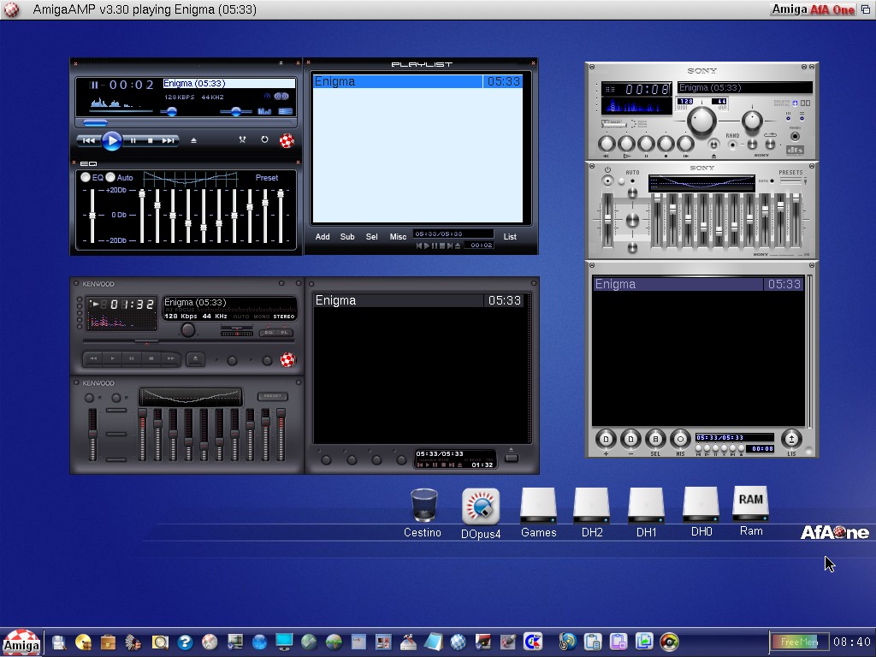Click the shuffle icon in the blue player
The width and height of the screenshot is (876, 657).
coord(243,140)
